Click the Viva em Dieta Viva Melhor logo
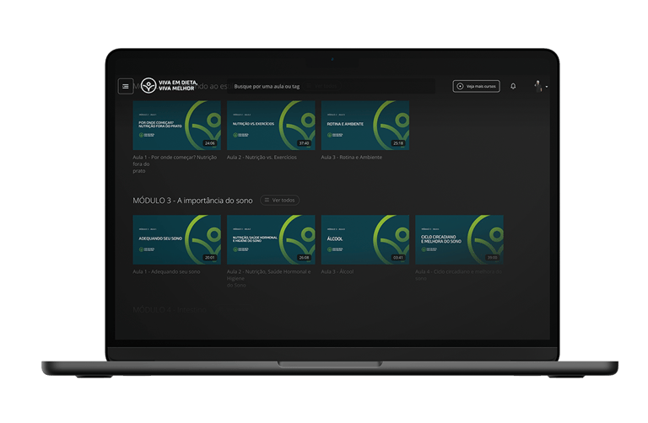The height and width of the screenshot is (423, 648). pos(170,85)
